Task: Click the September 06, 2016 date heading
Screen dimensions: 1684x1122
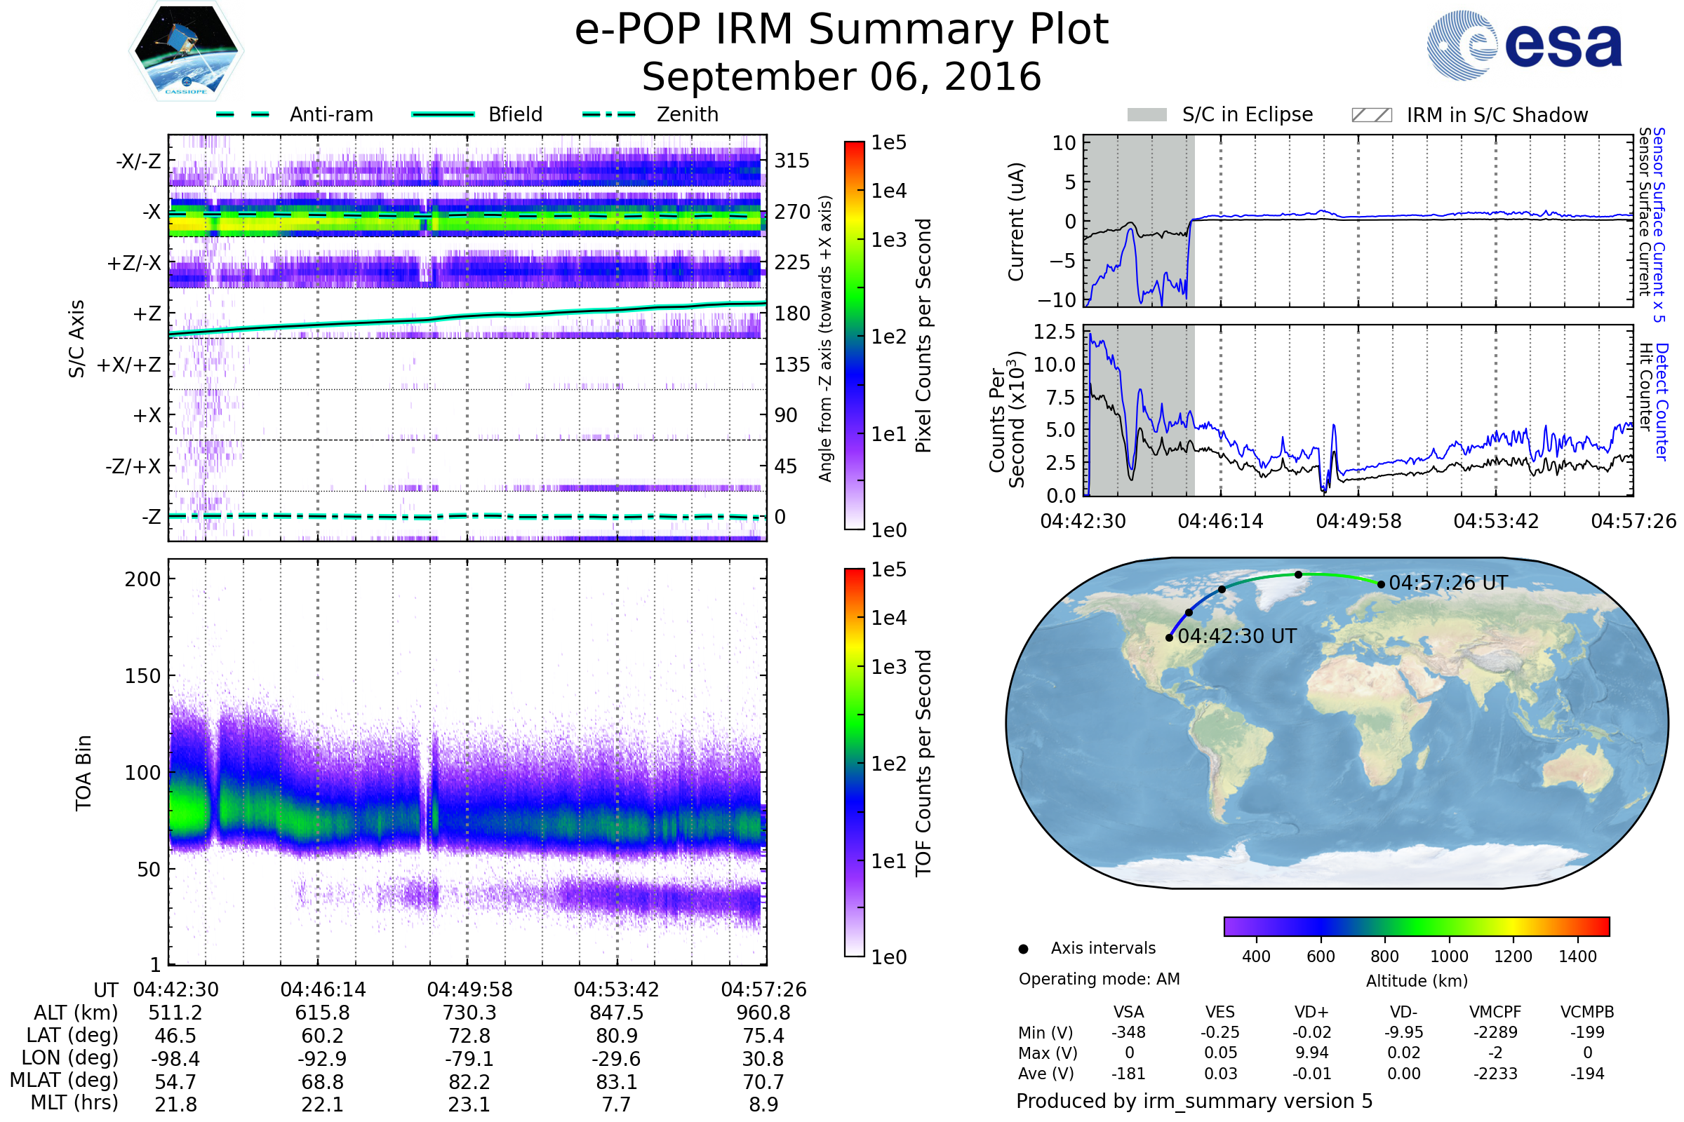Action: pos(841,77)
